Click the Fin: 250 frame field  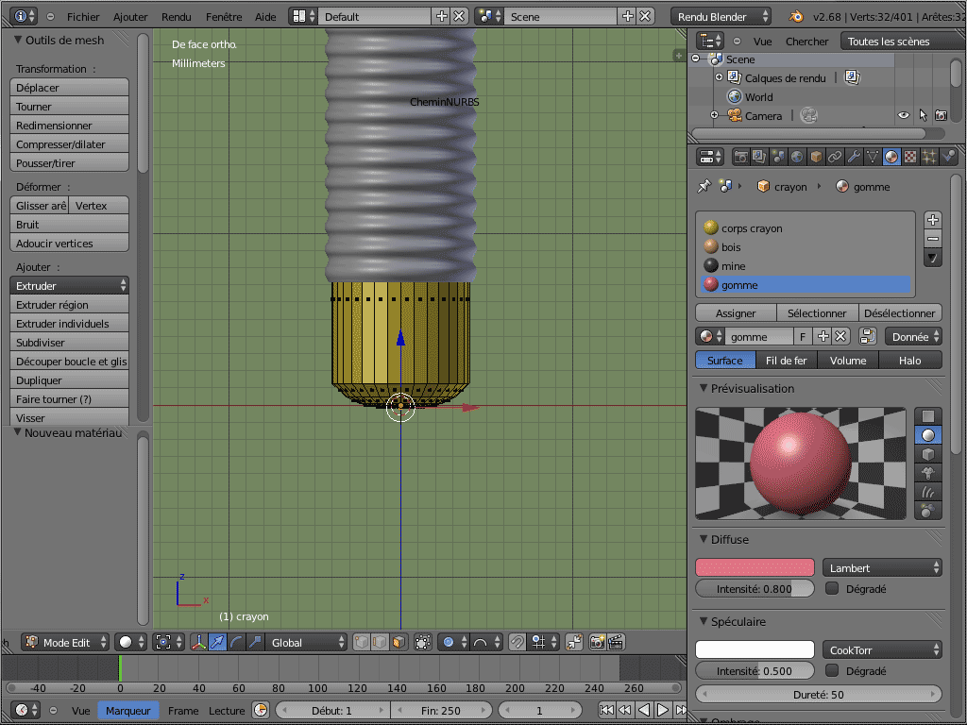[x=441, y=710]
